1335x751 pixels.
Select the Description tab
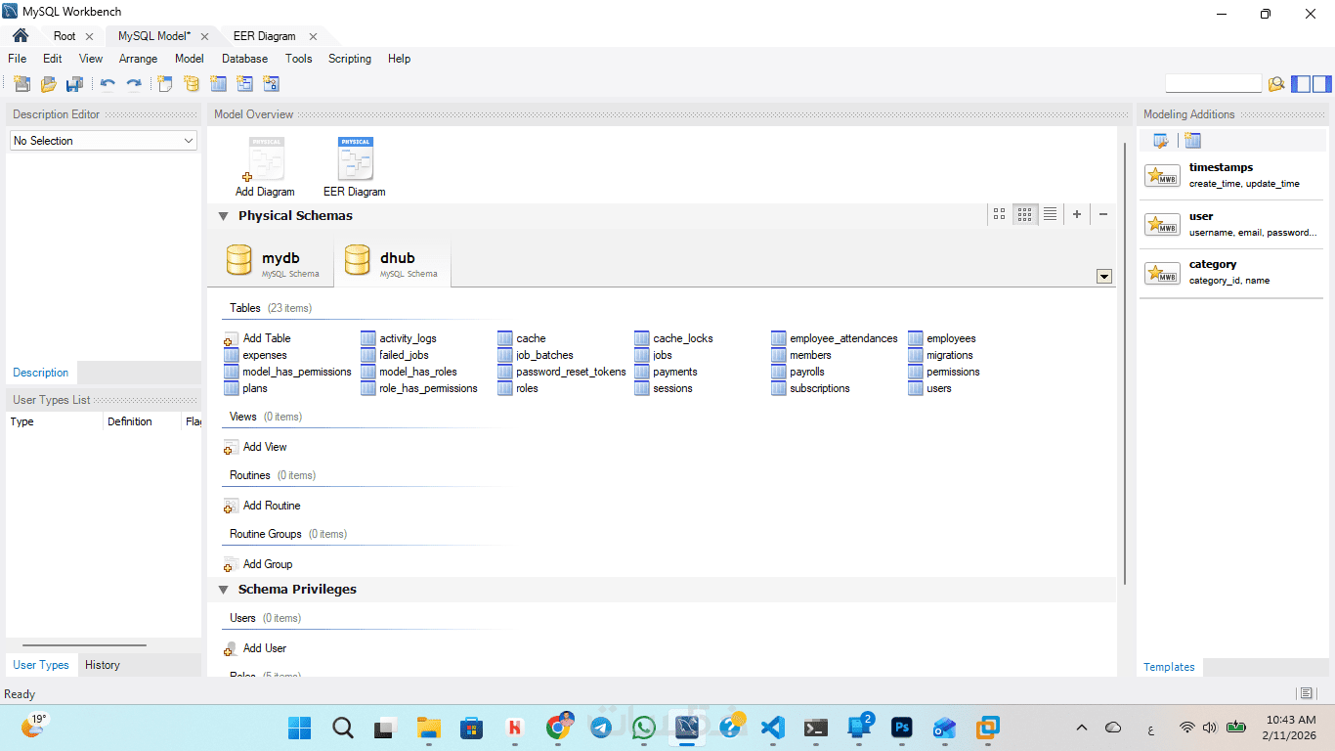point(41,373)
